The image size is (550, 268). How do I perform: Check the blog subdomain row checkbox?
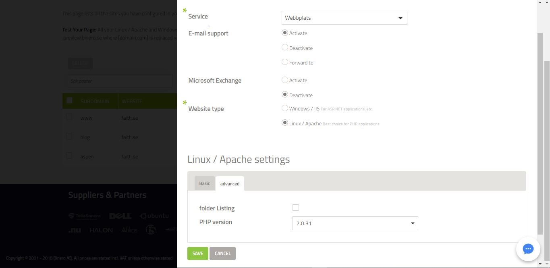(x=69, y=137)
